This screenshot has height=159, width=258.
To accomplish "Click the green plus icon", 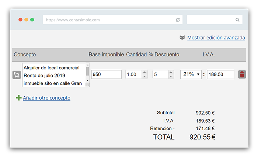I will [19, 98].
